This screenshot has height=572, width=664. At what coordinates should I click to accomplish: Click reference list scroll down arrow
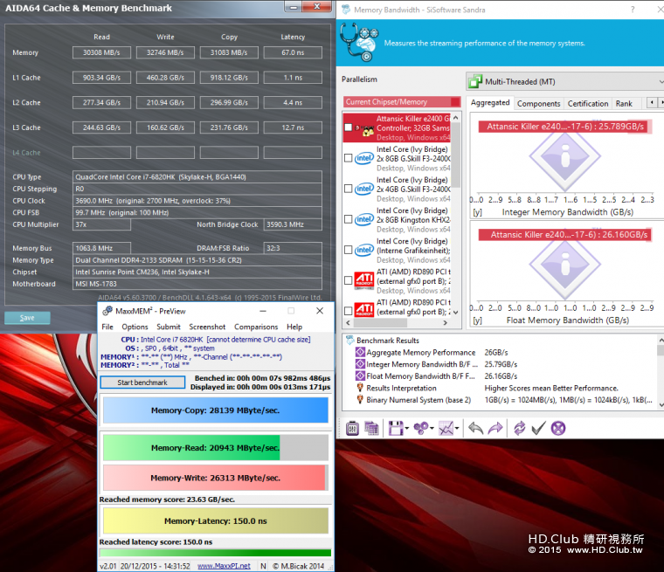[x=456, y=313]
